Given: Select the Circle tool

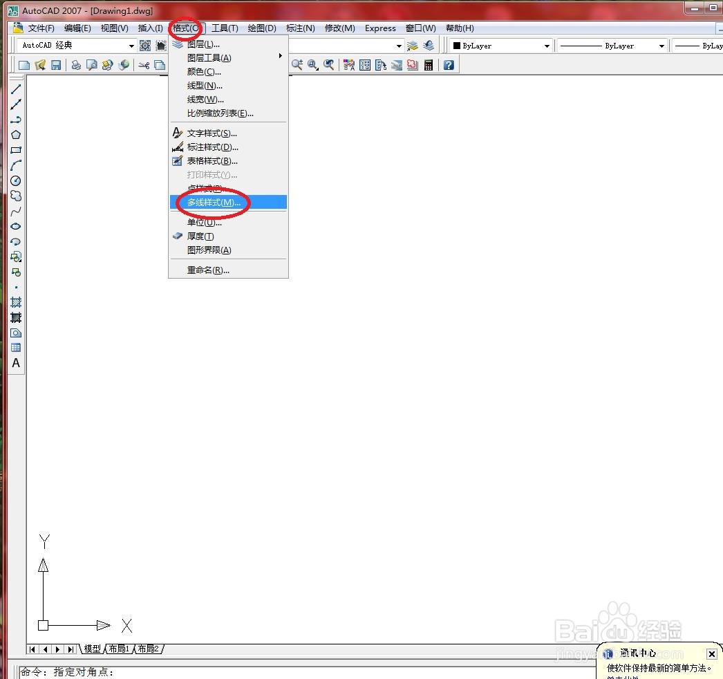Looking at the screenshot, I should (x=16, y=180).
